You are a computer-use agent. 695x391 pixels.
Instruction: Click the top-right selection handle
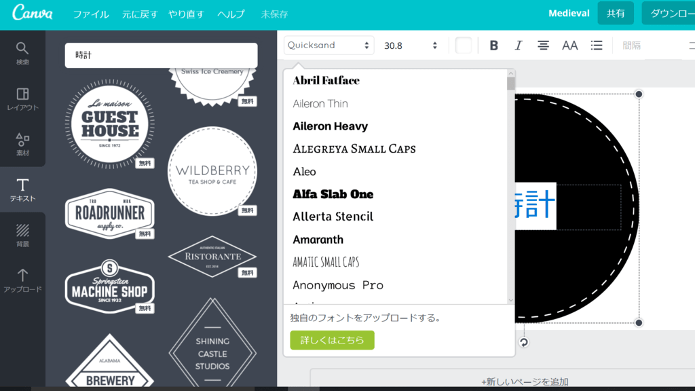pyautogui.click(x=639, y=94)
